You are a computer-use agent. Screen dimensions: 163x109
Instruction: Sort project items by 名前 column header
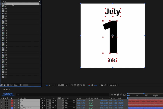(4, 1)
